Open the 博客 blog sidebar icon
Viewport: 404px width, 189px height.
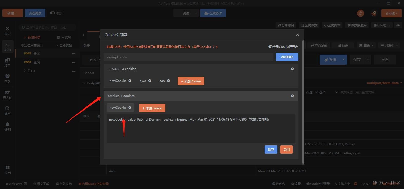[7, 111]
